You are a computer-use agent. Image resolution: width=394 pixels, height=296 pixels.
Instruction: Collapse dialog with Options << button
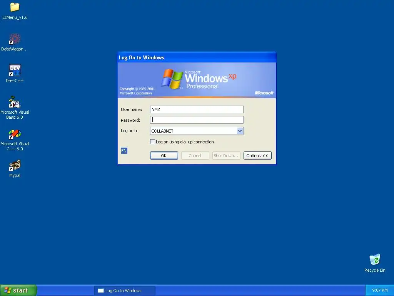[x=257, y=156]
